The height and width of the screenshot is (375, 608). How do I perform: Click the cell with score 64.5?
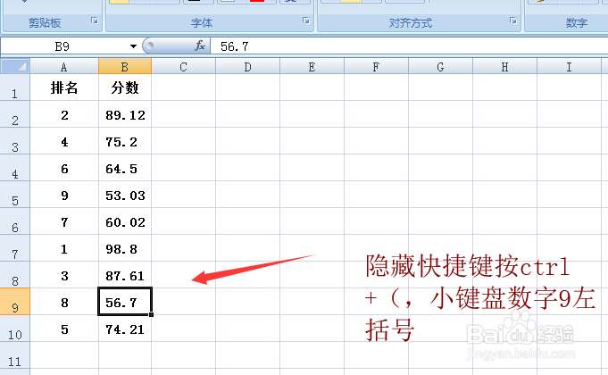tap(125, 169)
